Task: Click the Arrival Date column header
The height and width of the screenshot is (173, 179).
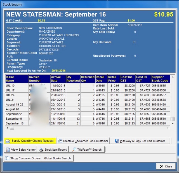Action: (x=58, y=79)
